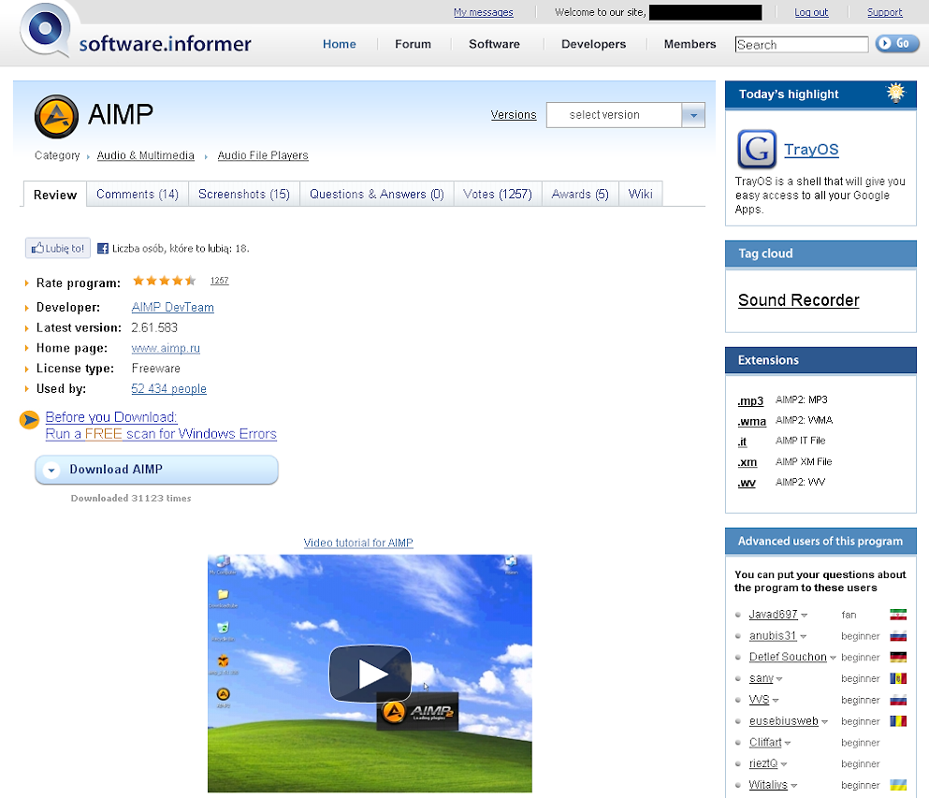Click the German flag next to Detlef Souchon
The image size is (929, 798).
tap(898, 657)
